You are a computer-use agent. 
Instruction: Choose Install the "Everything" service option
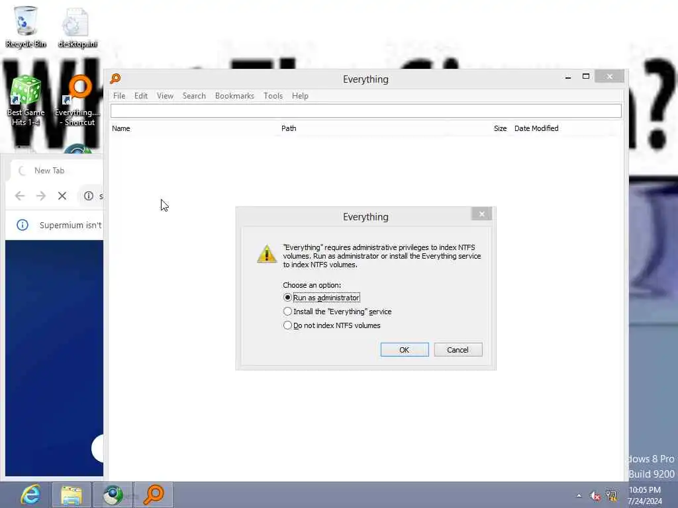(337, 312)
